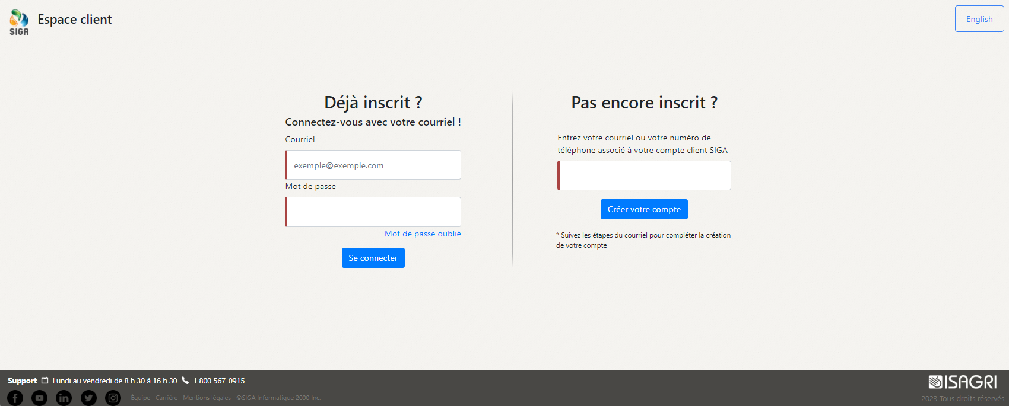Open the Instagram icon in the footer
Screen dimensions: 1009x406
point(113,398)
